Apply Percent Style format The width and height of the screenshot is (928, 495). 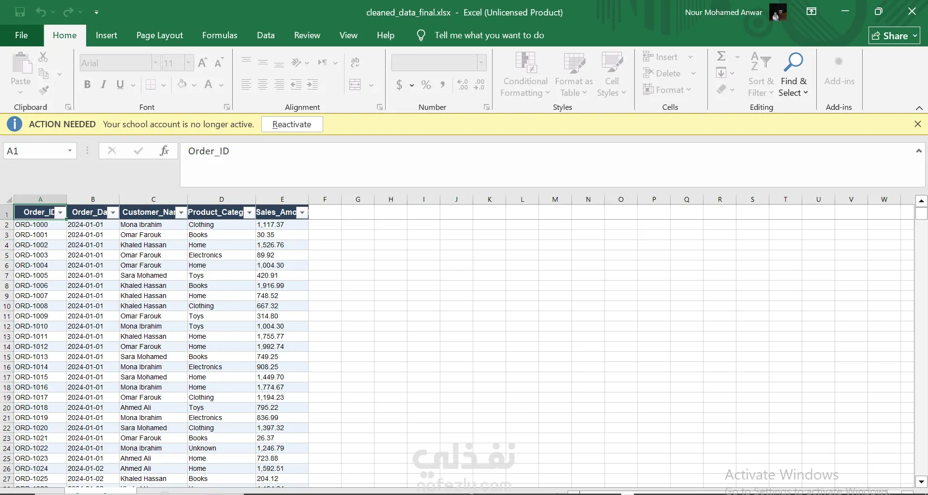point(426,85)
